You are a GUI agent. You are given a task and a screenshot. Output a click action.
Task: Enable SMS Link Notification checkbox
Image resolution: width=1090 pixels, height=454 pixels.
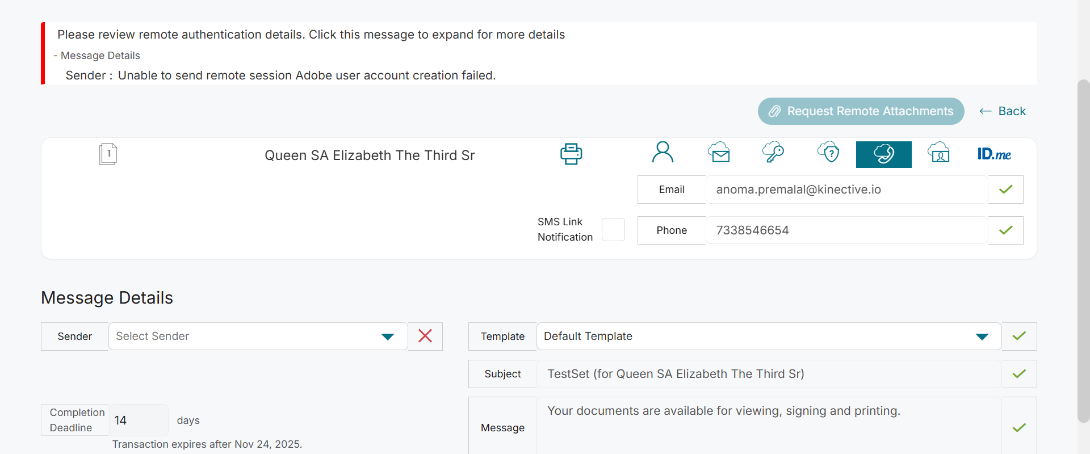point(613,230)
